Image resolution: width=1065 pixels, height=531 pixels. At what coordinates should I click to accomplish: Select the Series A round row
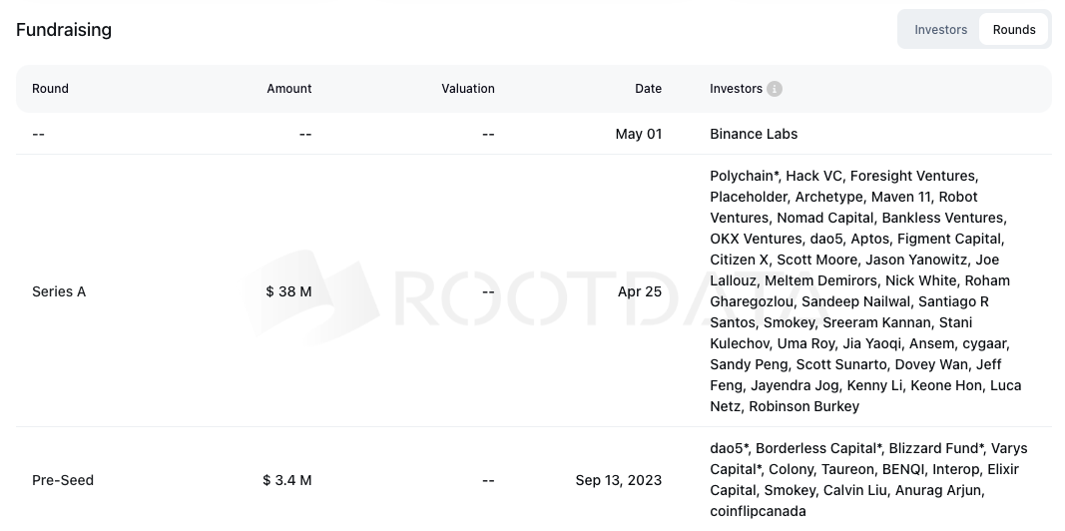[x=534, y=291]
